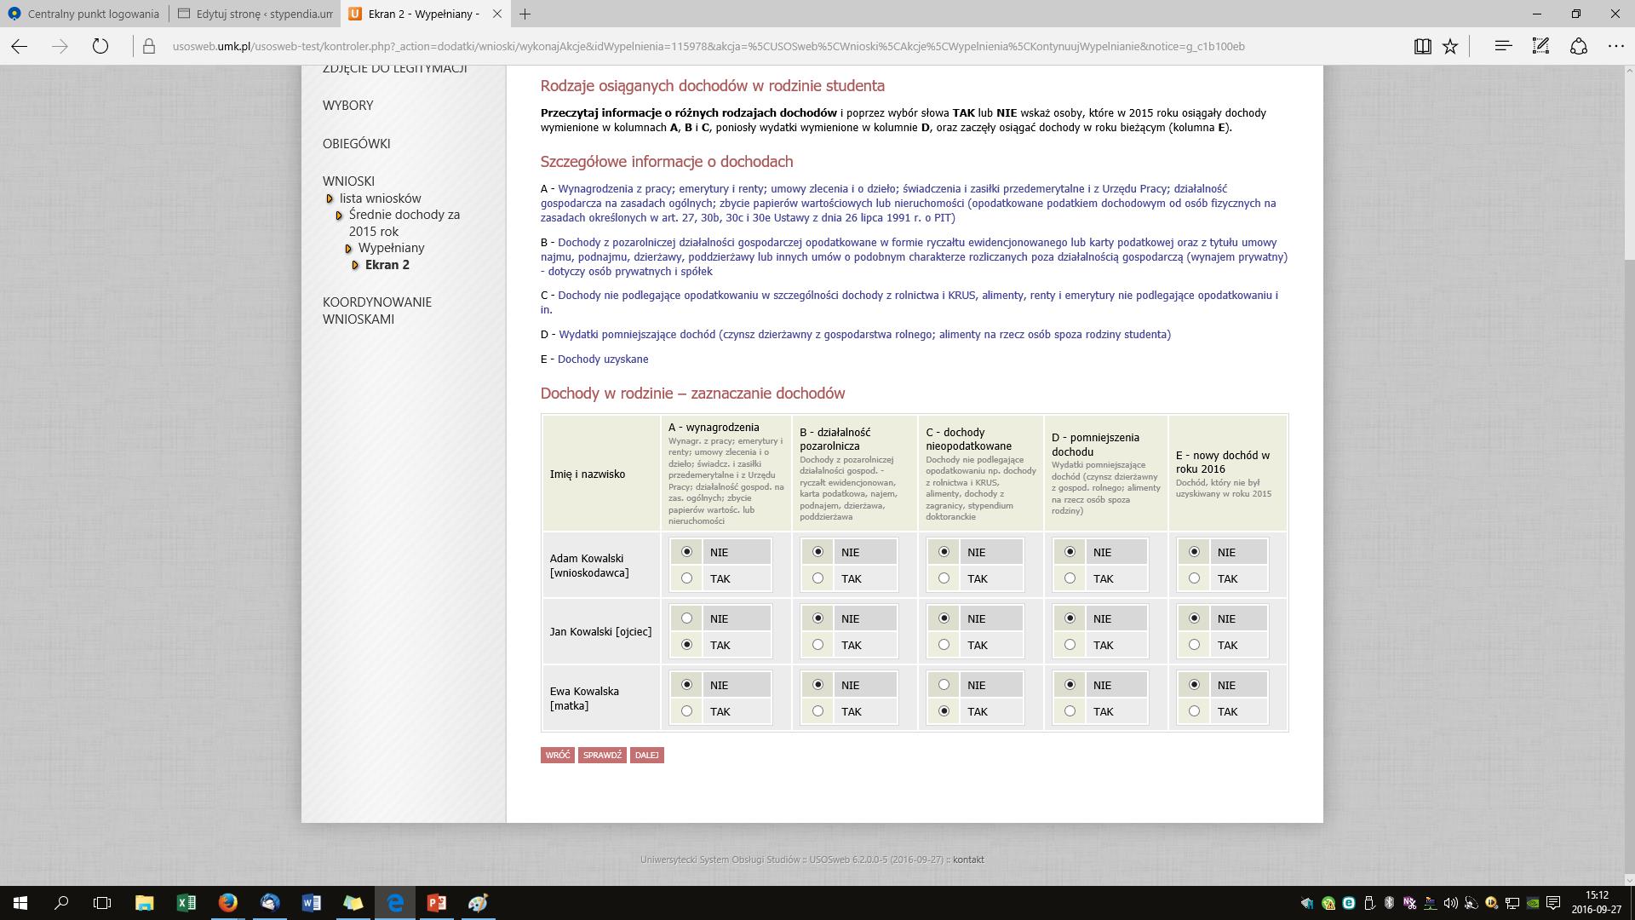Select TAK for Ewa Kowalska column A
Viewport: 1635px width, 920px height.
click(x=686, y=711)
